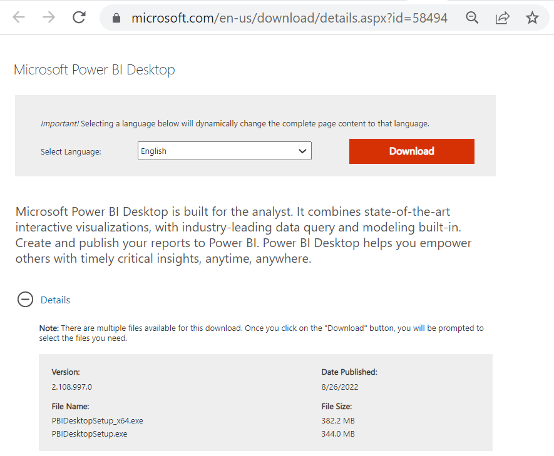554x456 pixels.
Task: Go back to the previous page
Action: [x=18, y=18]
